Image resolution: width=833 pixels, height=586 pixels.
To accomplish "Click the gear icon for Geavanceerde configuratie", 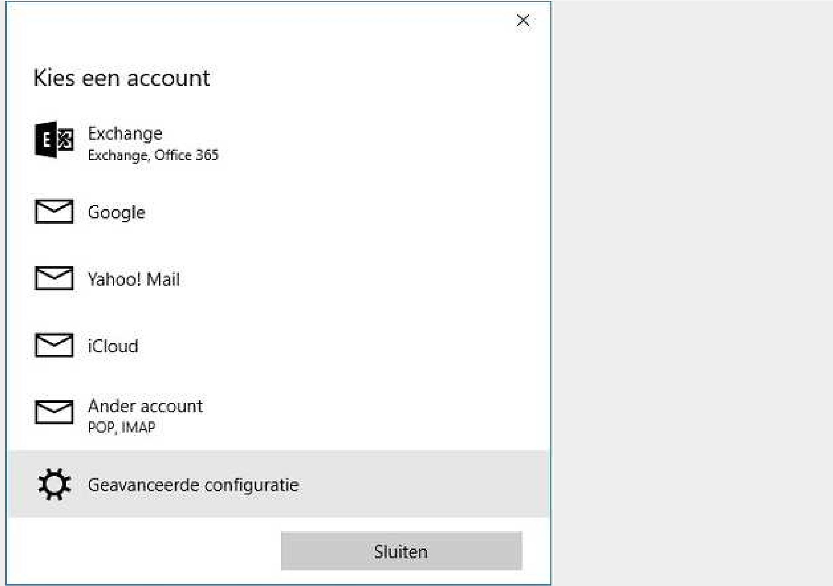I will coord(54,484).
